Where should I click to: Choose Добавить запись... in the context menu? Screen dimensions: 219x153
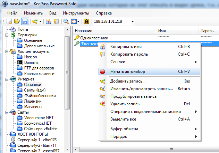click(150, 81)
